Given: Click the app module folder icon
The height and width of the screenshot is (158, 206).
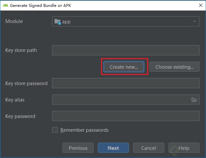Looking at the screenshot, I should pos(57,22).
